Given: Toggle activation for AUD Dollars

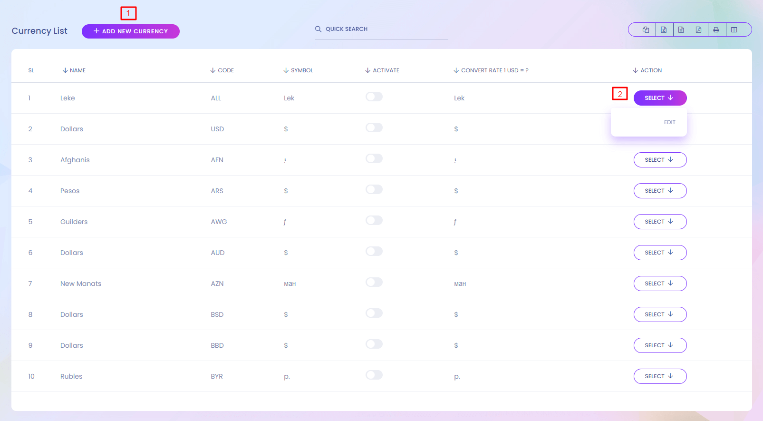Looking at the screenshot, I should click(374, 252).
